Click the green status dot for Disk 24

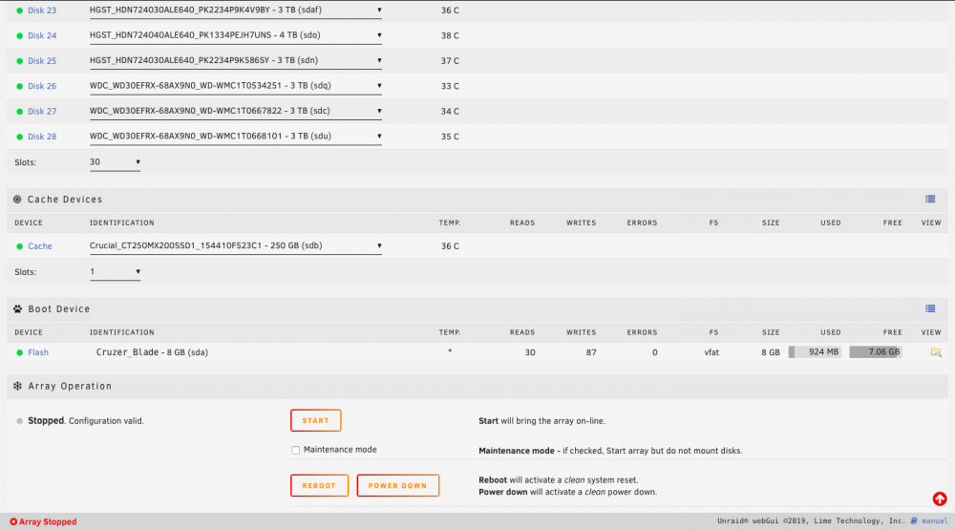(x=19, y=36)
